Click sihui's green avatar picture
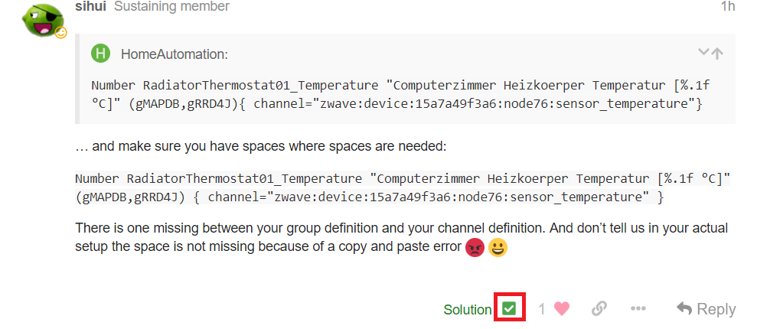Viewport: 757px width, 329px height. click(x=42, y=19)
